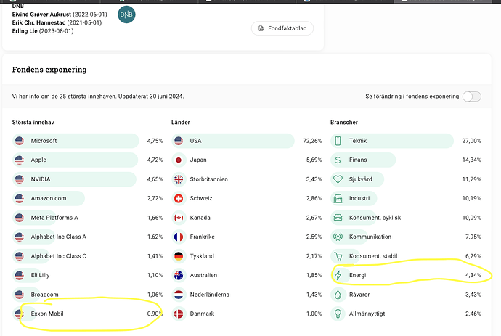
Task: Click the Kommunikation antenna icon
Action: click(x=338, y=237)
